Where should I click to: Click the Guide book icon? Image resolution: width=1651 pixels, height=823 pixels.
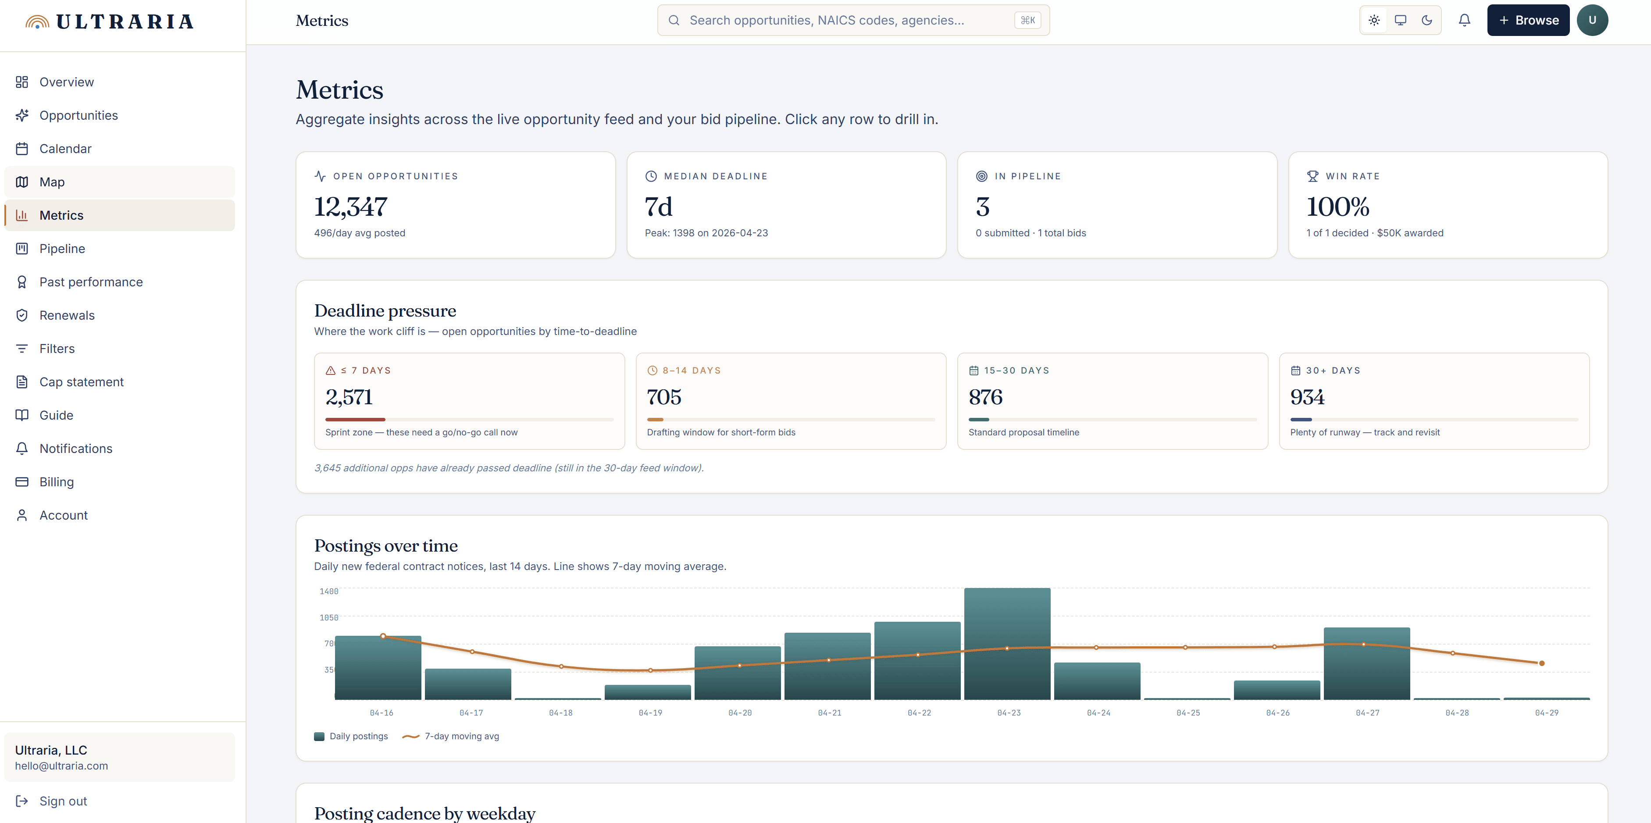point(22,415)
